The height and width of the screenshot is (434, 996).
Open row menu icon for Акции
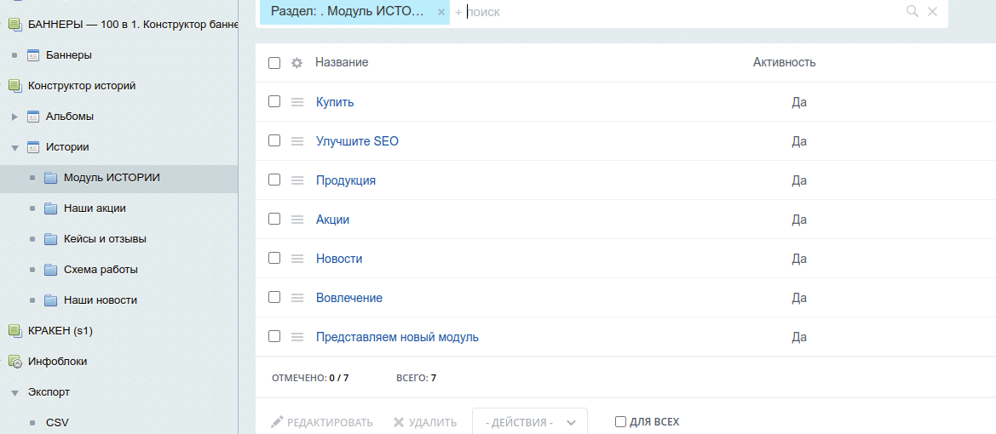click(x=297, y=220)
